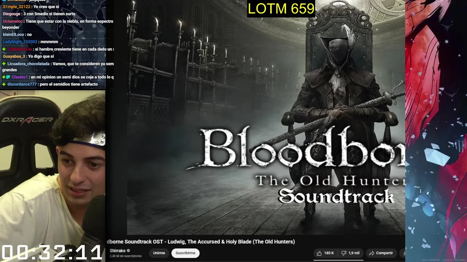Click the Suscribirme button
The image size is (467, 262).
click(x=185, y=253)
